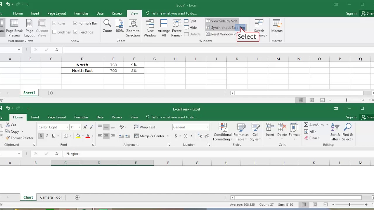Increase font size in Excel Freak
The height and width of the screenshot is (210, 374).
85,127
